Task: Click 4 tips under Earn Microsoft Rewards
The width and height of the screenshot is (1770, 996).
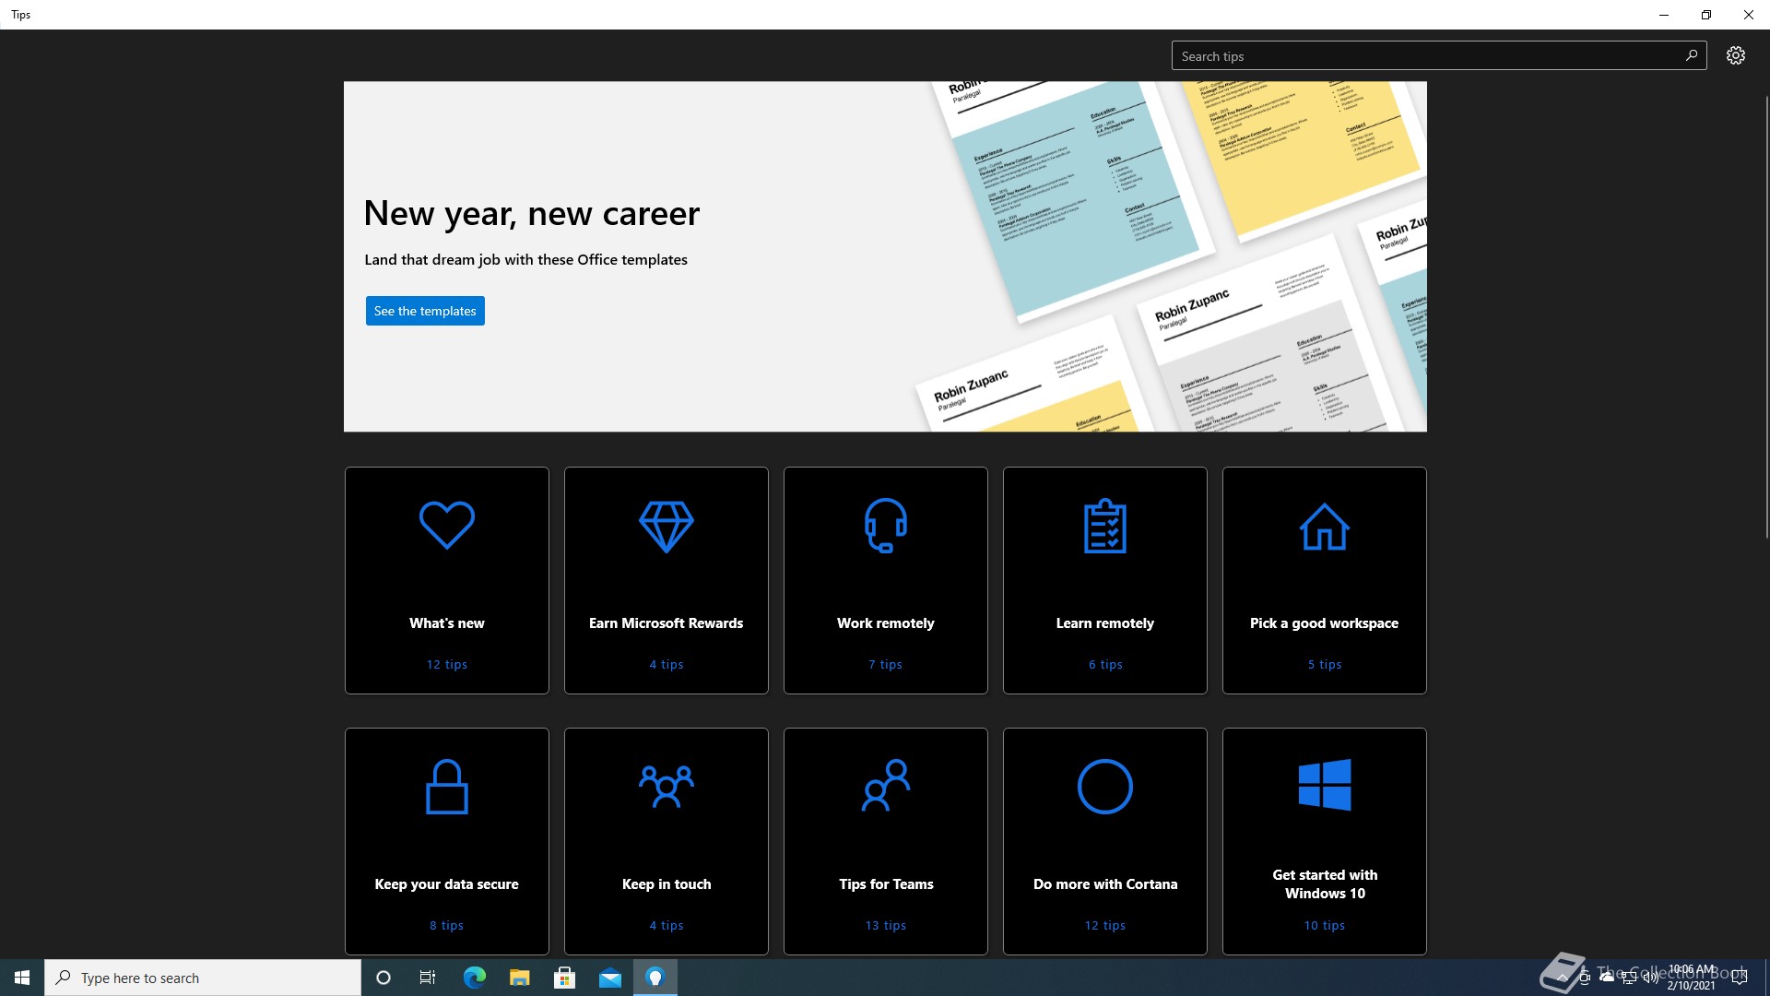Action: coord(667,665)
